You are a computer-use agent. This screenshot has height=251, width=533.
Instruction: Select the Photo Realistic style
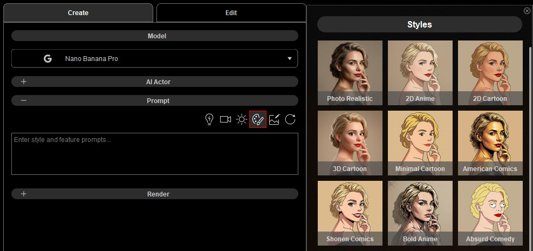point(350,73)
